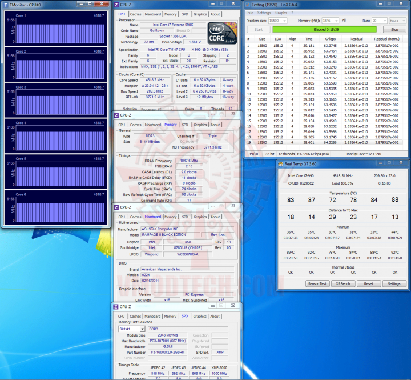Click the Core 1 frequency graph in TMonitor
The image size is (411, 380).
pyautogui.click(x=61, y=31)
